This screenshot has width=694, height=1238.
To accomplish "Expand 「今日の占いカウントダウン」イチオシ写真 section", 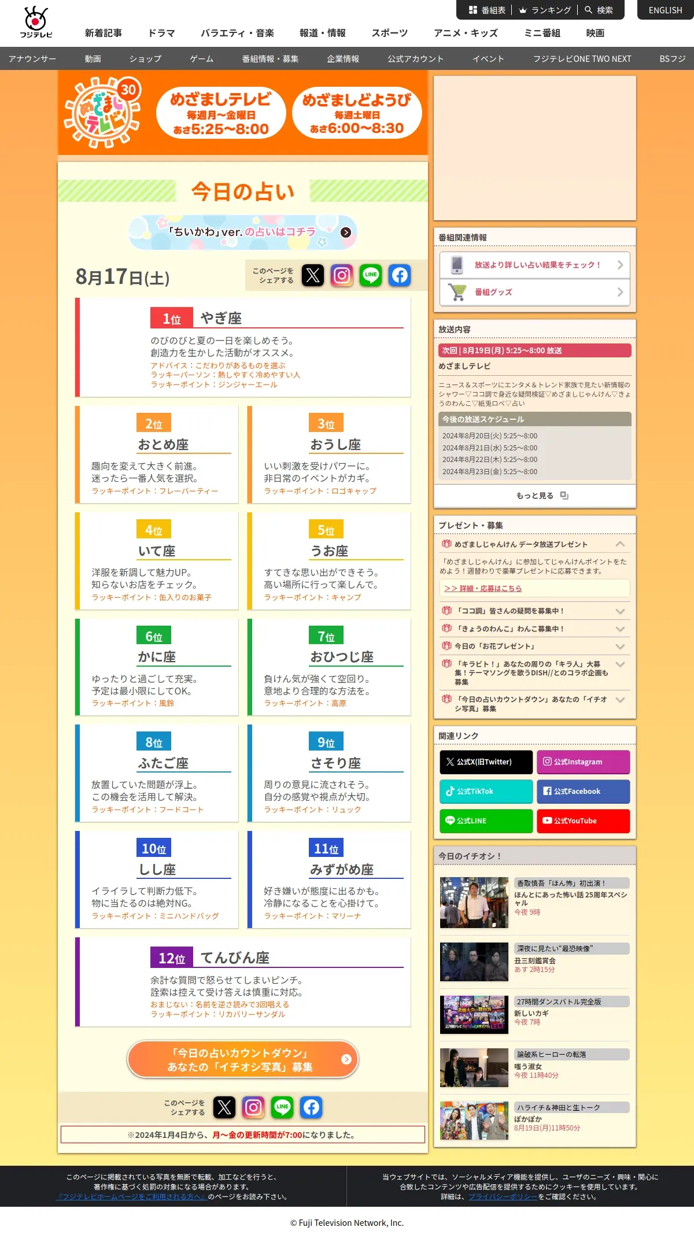I will (x=620, y=700).
